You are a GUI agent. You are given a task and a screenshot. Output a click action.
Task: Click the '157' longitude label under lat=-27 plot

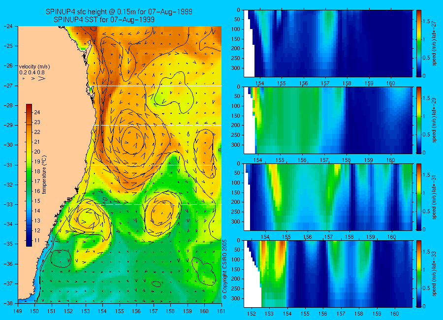[325, 83]
